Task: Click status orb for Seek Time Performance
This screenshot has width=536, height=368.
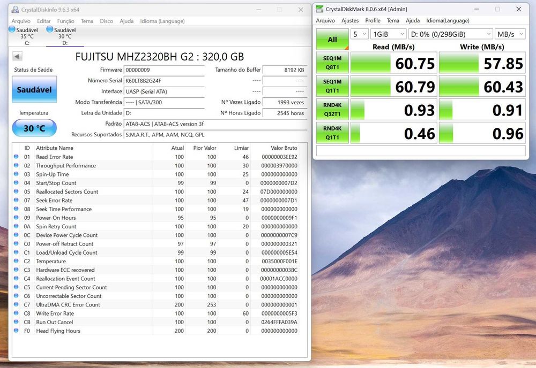Action: click(x=16, y=209)
